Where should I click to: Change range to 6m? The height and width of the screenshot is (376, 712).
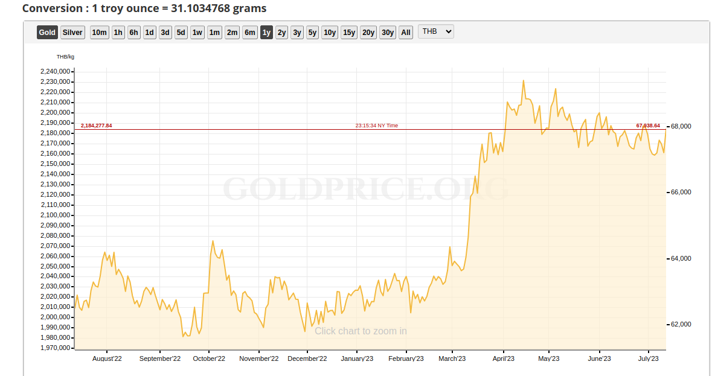tap(250, 33)
